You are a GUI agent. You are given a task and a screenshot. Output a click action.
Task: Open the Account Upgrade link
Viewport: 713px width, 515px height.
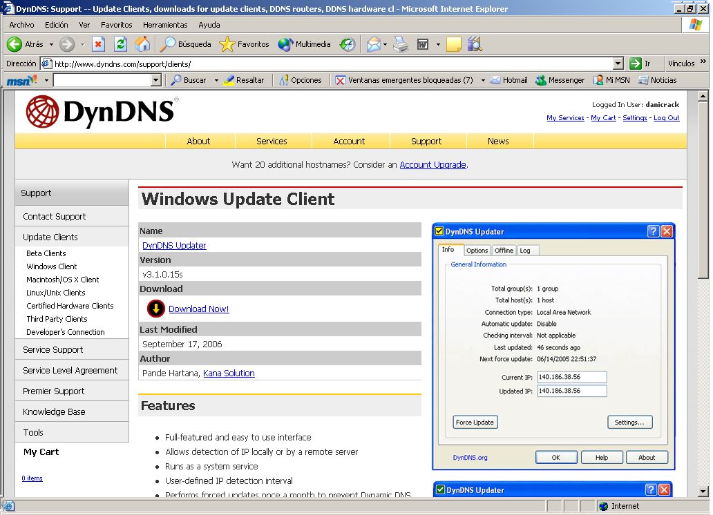433,164
